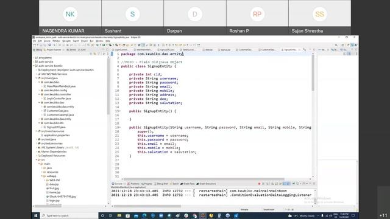
Task: Open the Refactor menu
Action: coord(56,41)
